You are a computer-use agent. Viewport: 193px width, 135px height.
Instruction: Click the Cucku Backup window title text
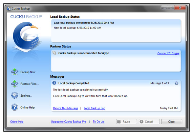point(21,8)
